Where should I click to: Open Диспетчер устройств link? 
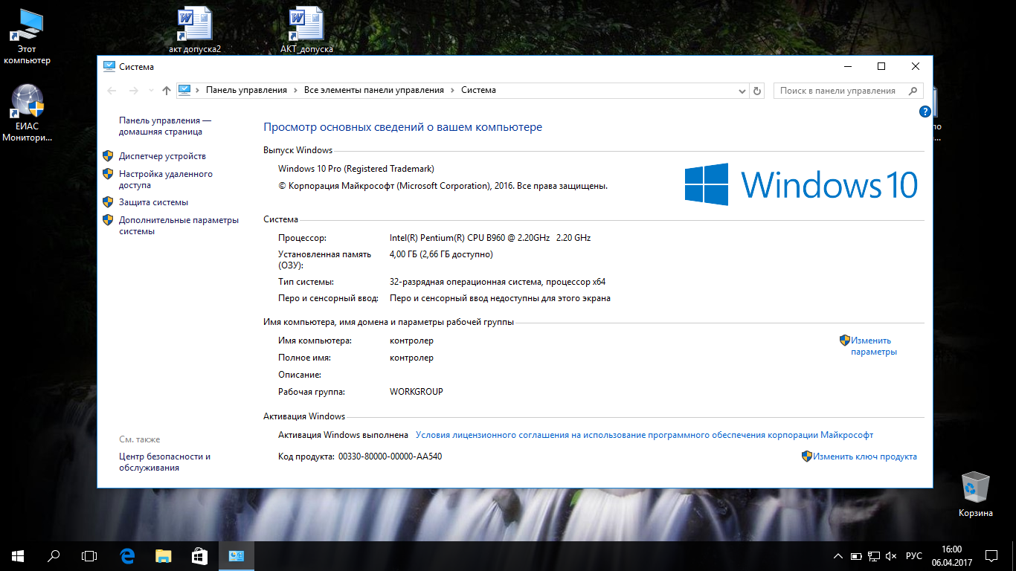click(x=162, y=156)
